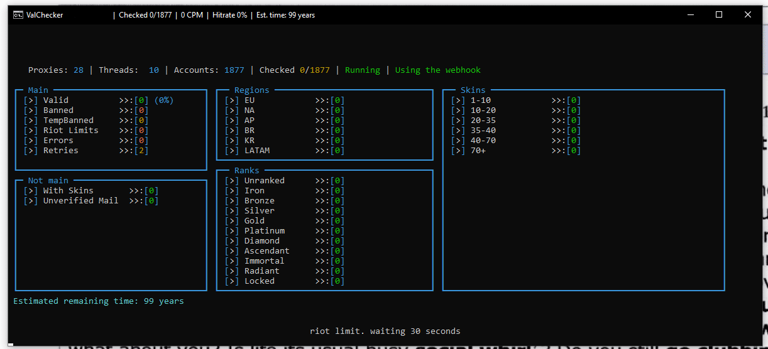
Task: Select the '35-40' skins row
Action: [x=516, y=131]
